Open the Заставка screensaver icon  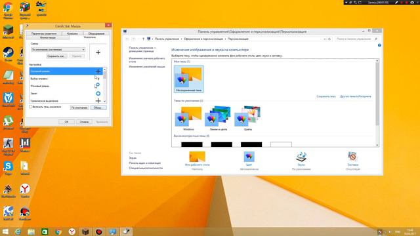(x=353, y=157)
